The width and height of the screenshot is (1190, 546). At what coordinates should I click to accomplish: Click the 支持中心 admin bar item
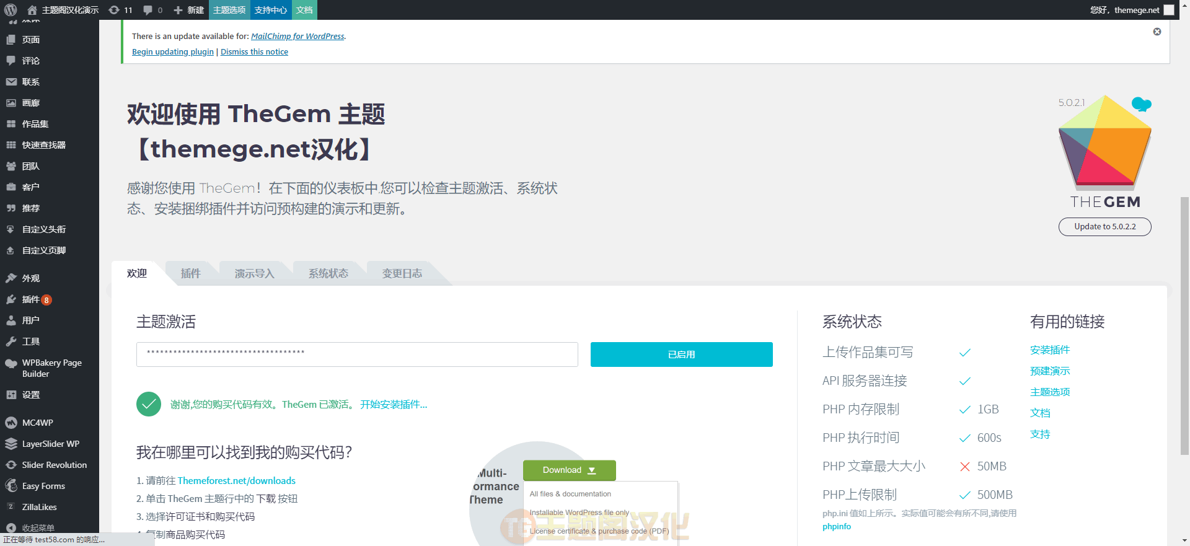(x=271, y=10)
